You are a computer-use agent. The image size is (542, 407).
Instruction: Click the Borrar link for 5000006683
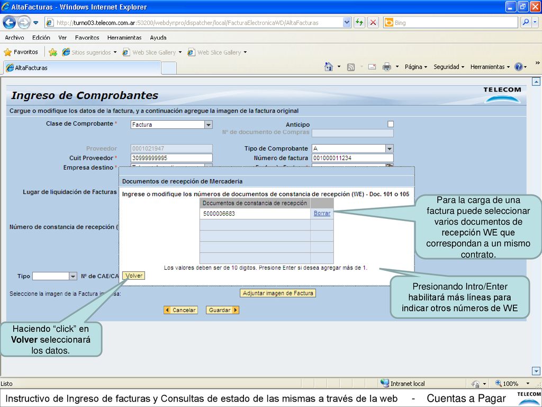tap(322, 213)
